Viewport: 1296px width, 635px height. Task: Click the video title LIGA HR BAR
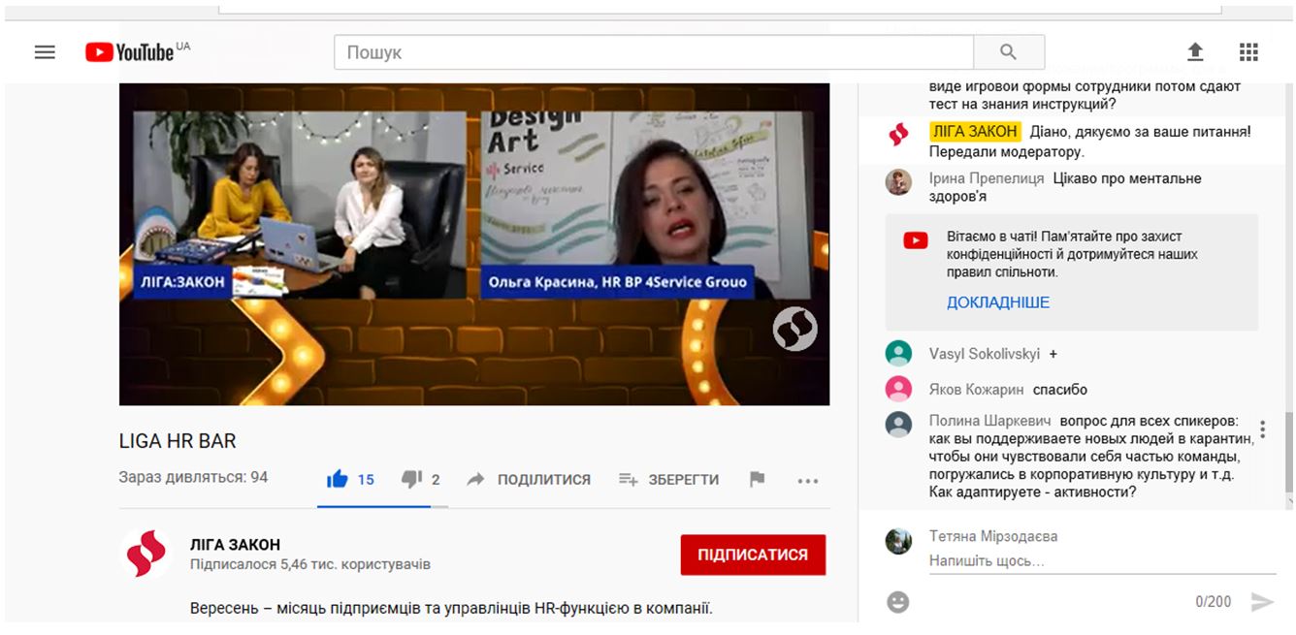click(178, 441)
